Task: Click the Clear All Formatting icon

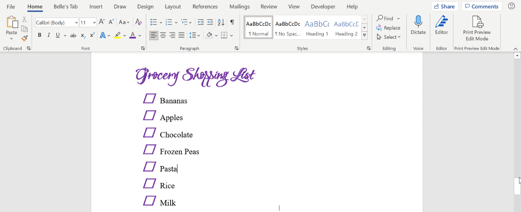Action: coord(138,22)
